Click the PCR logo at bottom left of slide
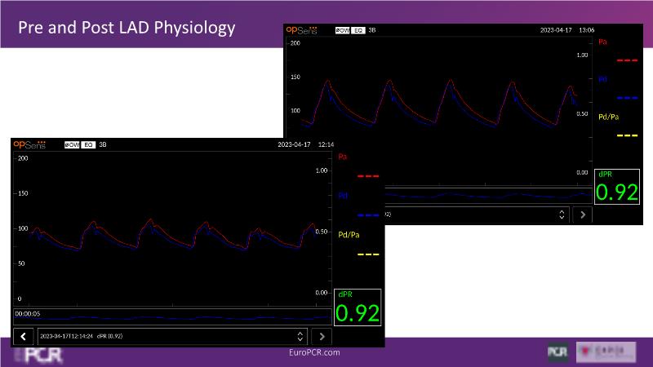Viewport: 653px width, 367px height. coord(37,355)
